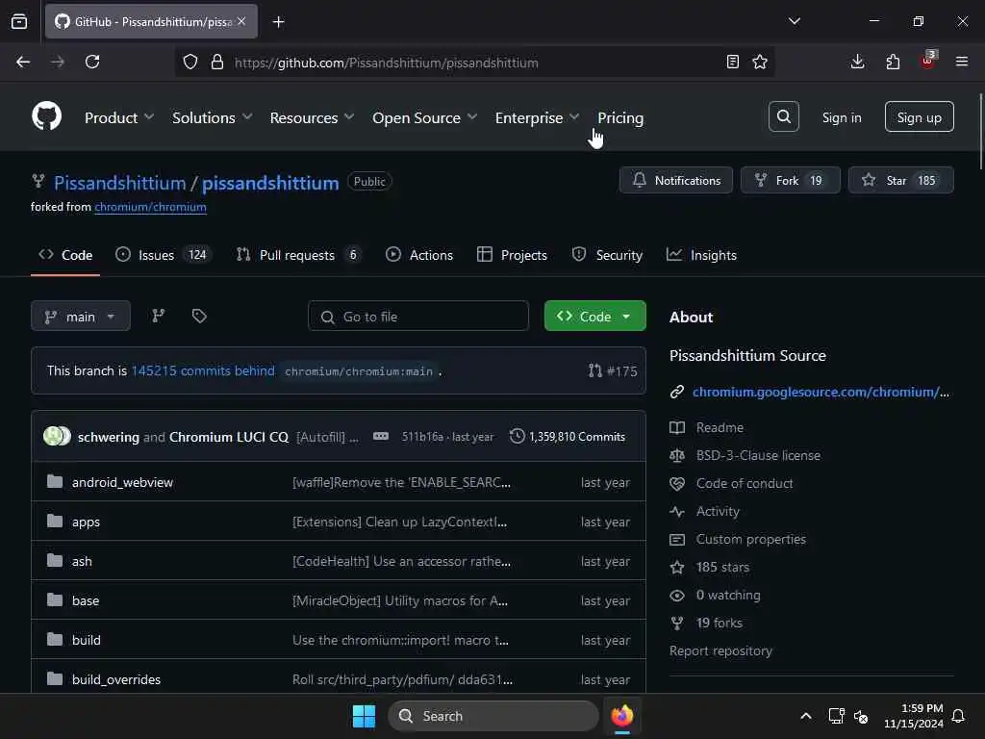Open the chromium/chromium forked-from link
Viewport: 985px width, 739px height.
(x=150, y=207)
